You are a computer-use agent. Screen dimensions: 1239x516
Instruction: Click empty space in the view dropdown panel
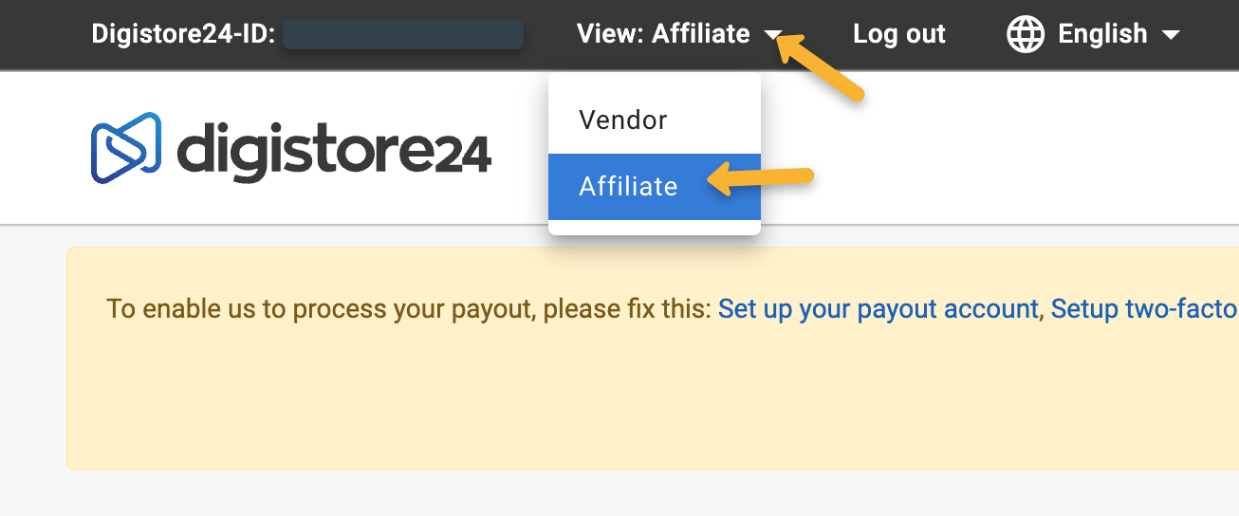click(x=655, y=228)
